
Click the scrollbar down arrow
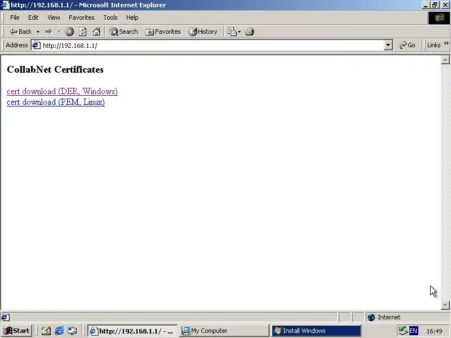(x=445, y=305)
